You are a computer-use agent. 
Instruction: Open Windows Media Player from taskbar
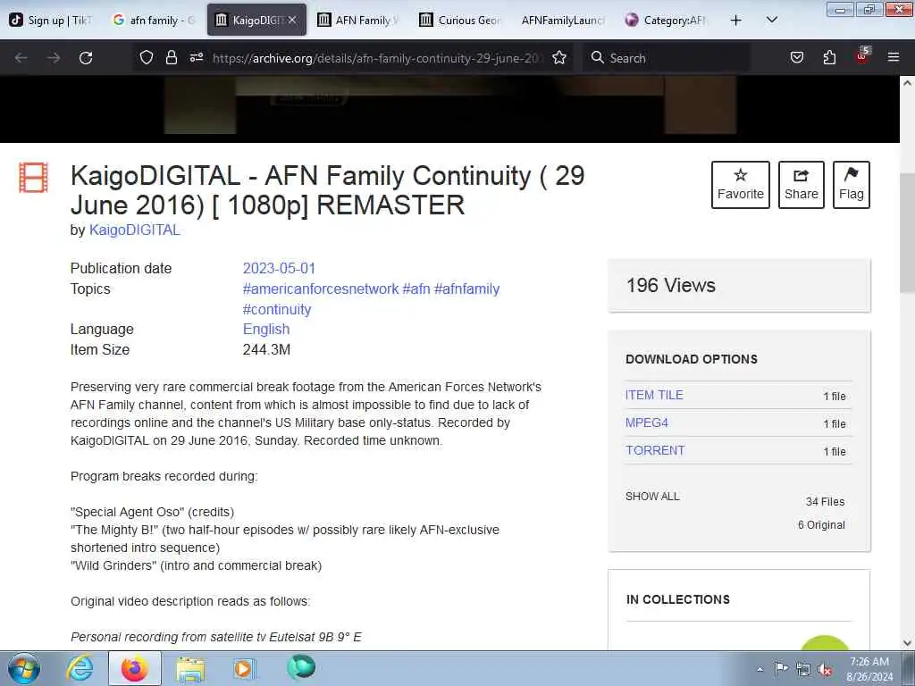(243, 668)
